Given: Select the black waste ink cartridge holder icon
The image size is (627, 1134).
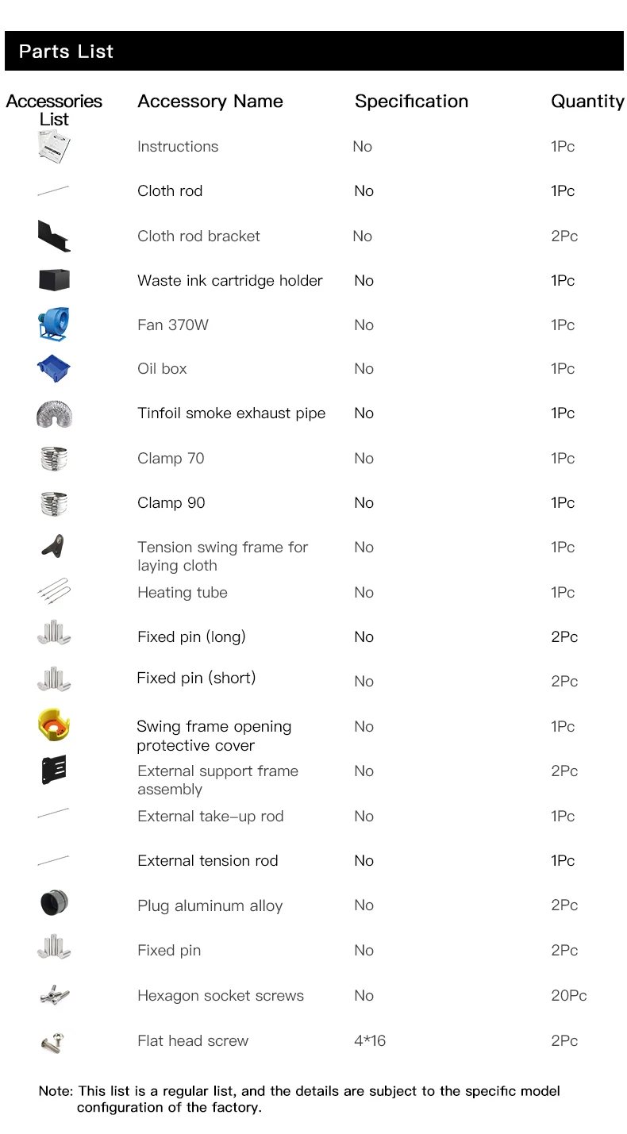Looking at the screenshot, I should pyautogui.click(x=54, y=279).
